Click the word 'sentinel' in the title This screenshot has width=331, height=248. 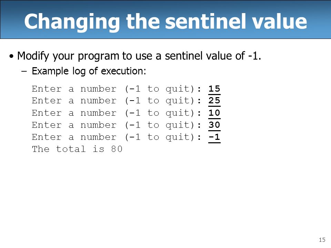pyautogui.click(x=206, y=21)
